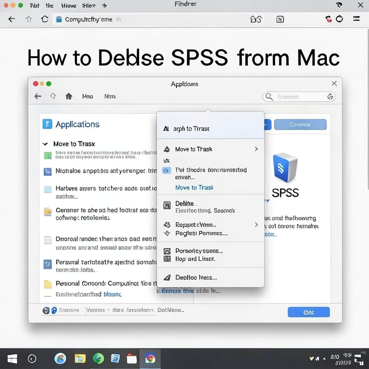Click the house icon in Applications window
The image size is (369, 369).
pyautogui.click(x=69, y=96)
